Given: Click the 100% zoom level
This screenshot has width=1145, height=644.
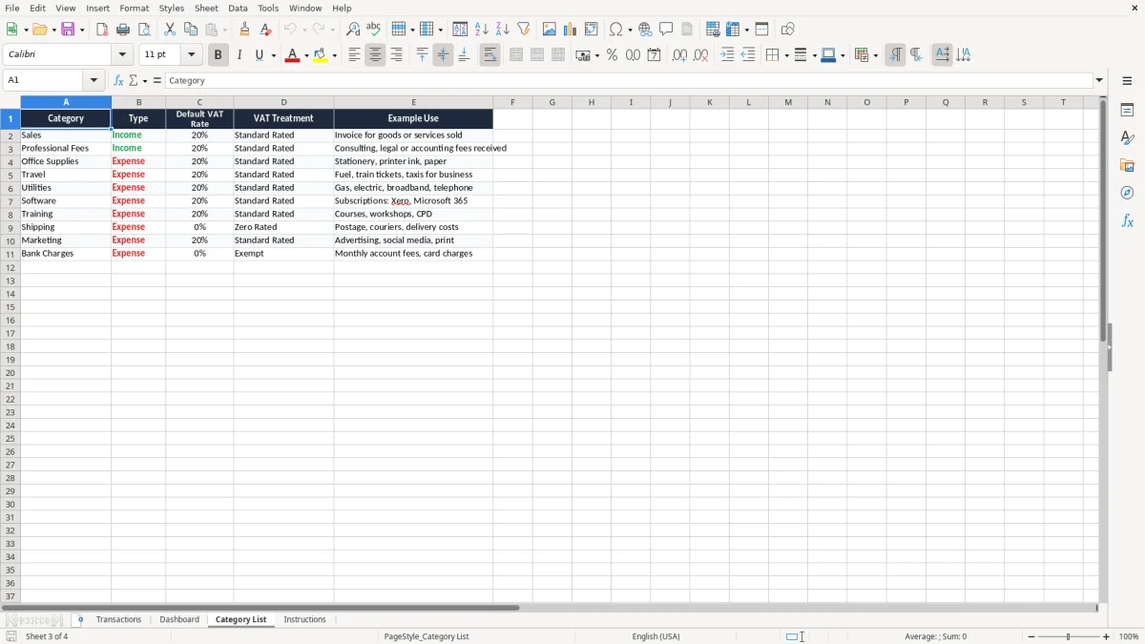Looking at the screenshot, I should tap(1129, 636).
